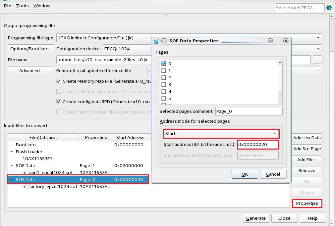The image size is (335, 226).
Task: Click the SOF Data Properties dialog title icon
Action: [x=156, y=41]
